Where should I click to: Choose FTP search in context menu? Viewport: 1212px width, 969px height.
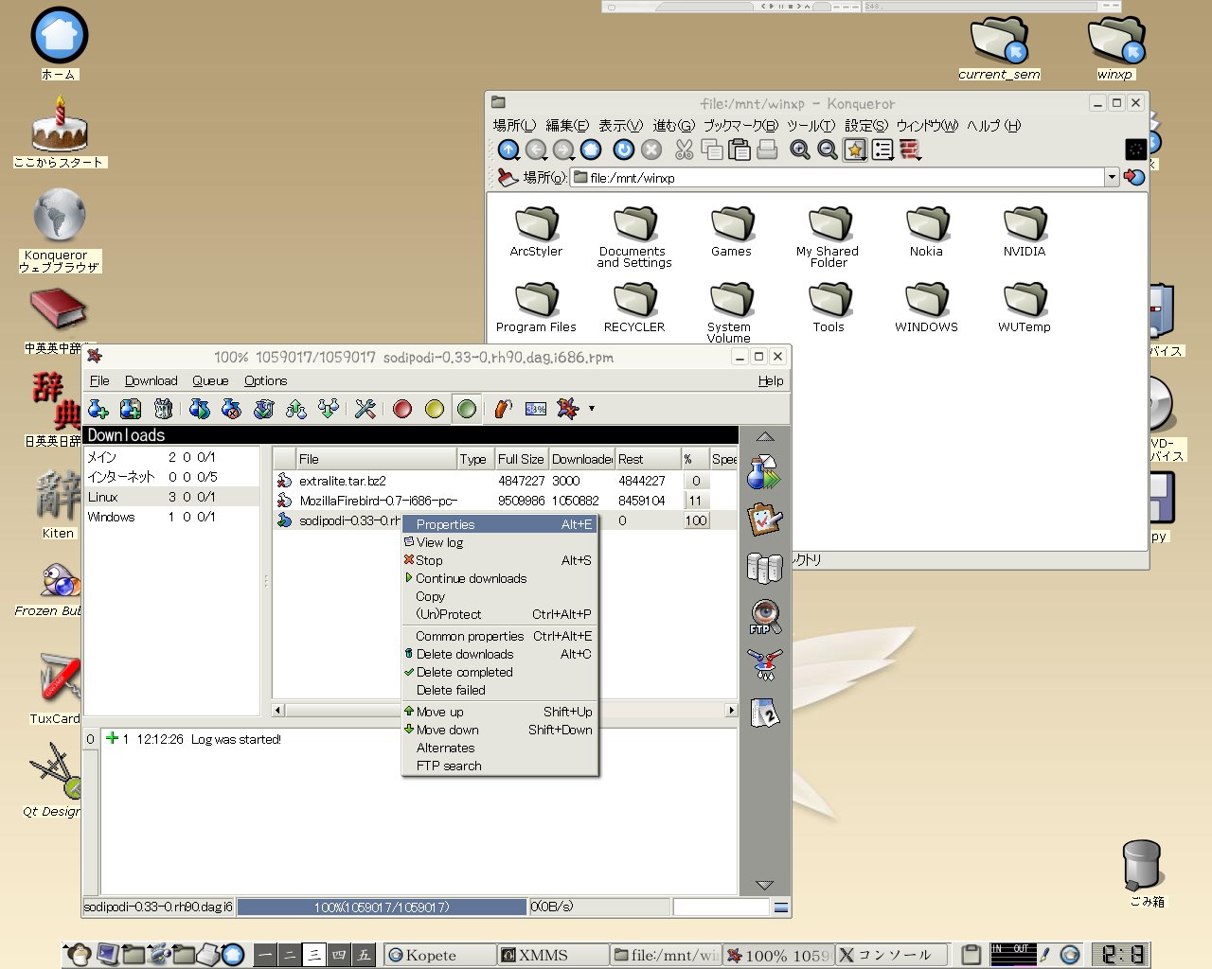(501, 766)
